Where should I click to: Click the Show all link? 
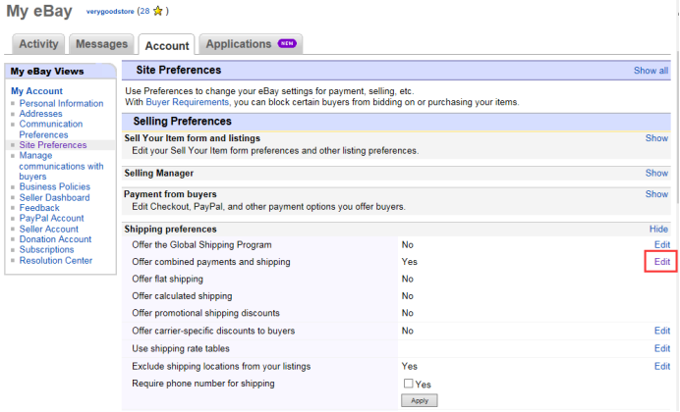coord(651,71)
